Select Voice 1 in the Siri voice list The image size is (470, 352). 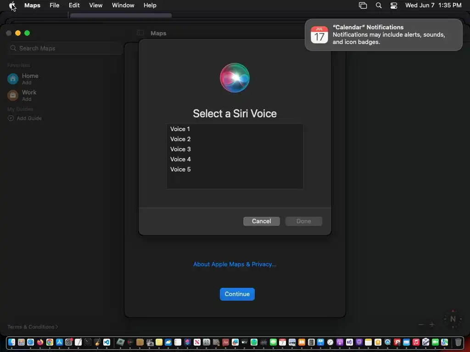235,129
